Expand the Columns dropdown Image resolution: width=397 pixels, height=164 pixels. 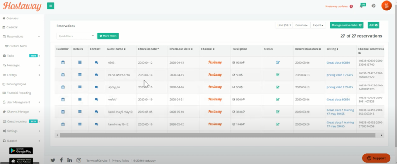[x=302, y=25]
